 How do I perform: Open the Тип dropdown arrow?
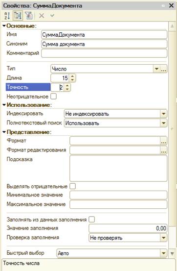pos(156,69)
